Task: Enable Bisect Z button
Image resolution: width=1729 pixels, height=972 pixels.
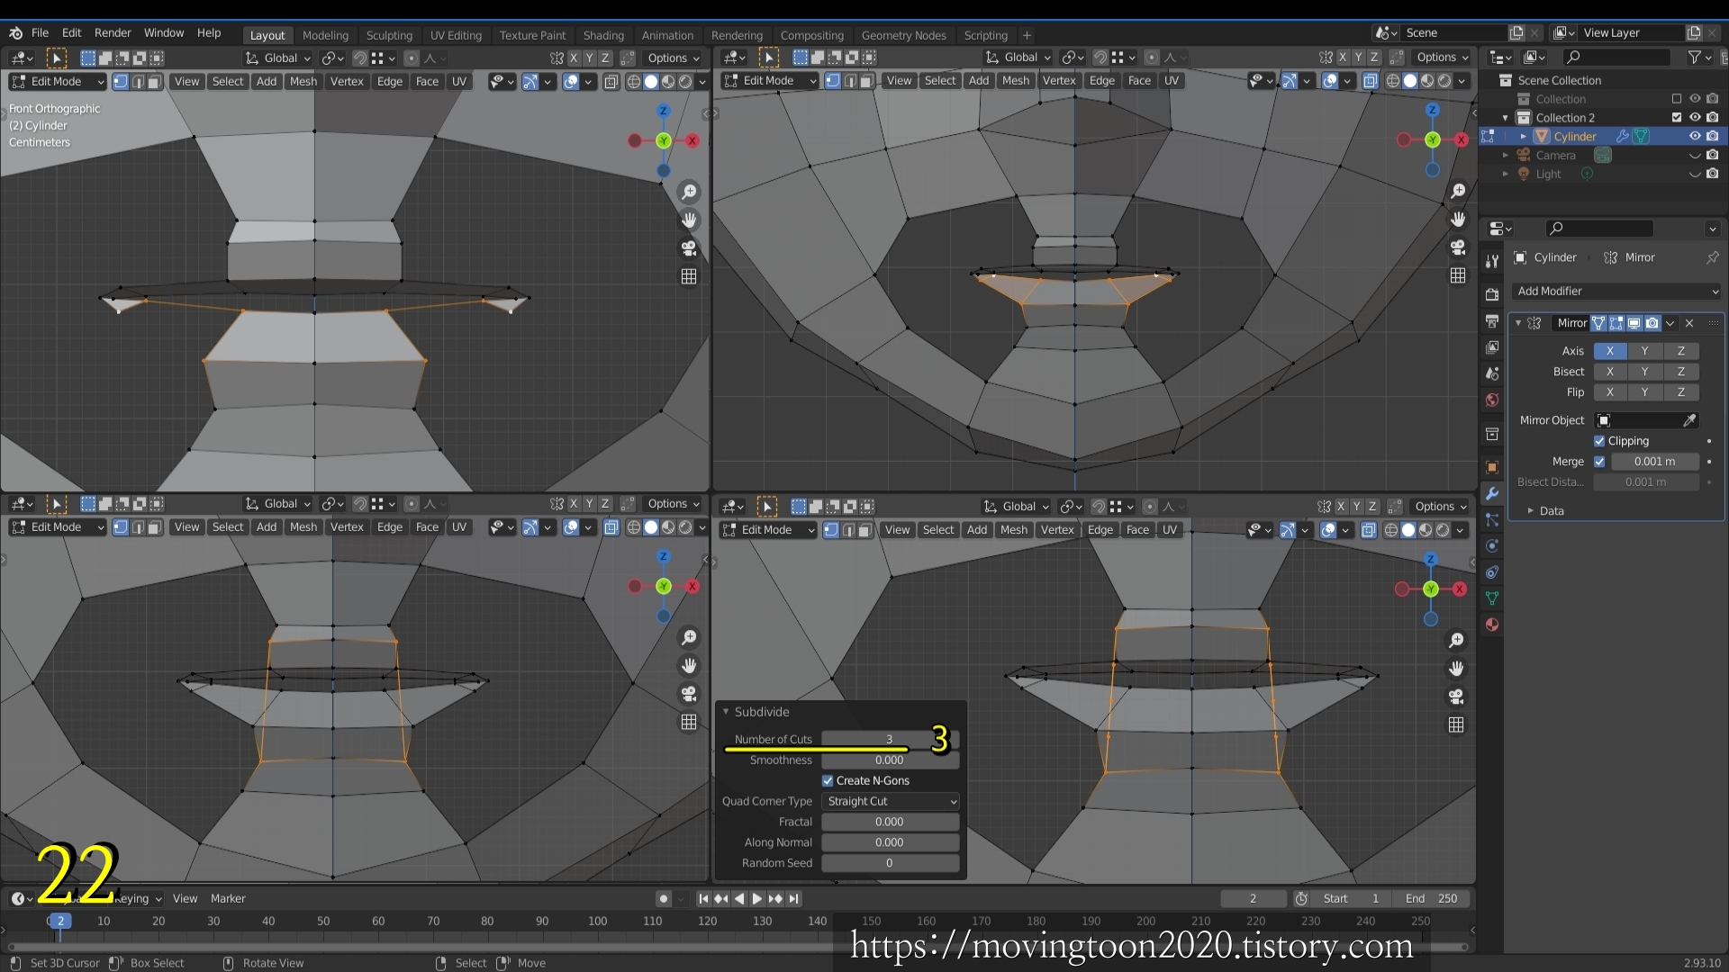Action: [1680, 372]
